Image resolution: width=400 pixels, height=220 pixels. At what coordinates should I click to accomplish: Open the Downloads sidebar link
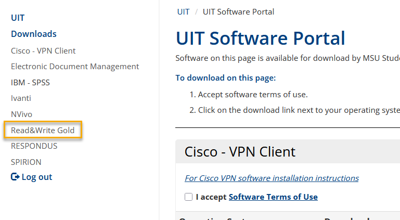34,34
